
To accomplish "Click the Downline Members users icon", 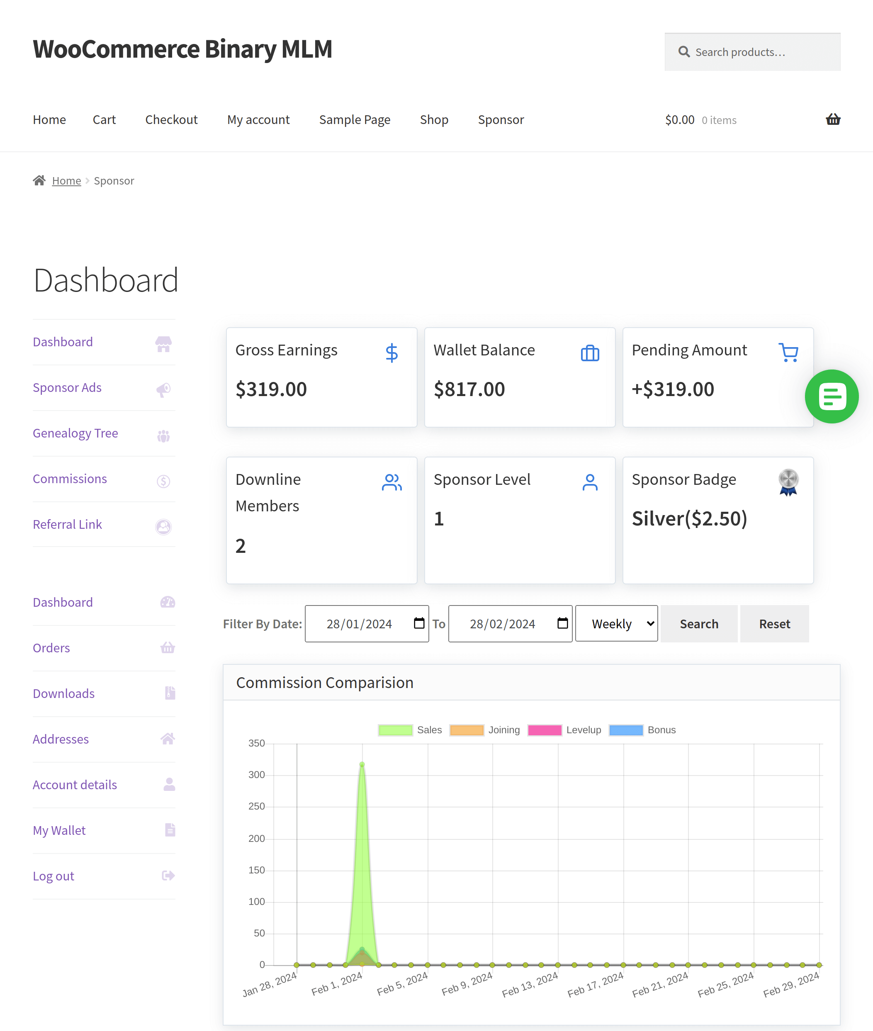I will tap(392, 482).
